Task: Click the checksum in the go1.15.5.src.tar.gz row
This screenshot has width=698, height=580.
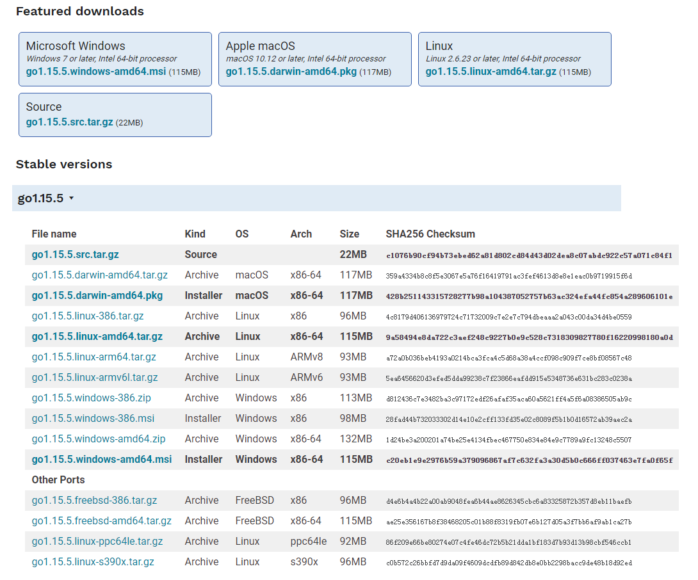Action: 530,255
